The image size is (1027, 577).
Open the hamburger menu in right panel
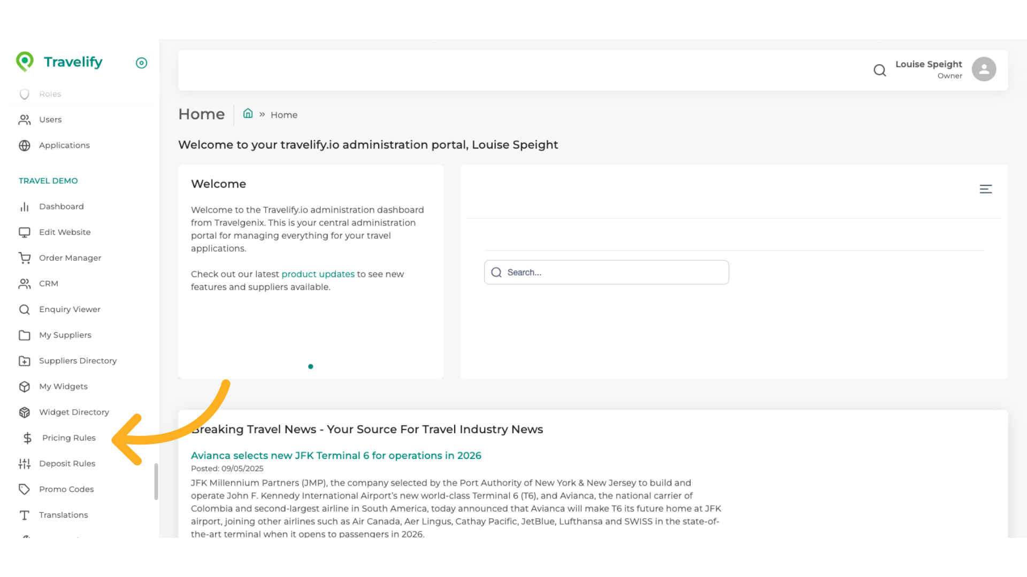(x=985, y=189)
